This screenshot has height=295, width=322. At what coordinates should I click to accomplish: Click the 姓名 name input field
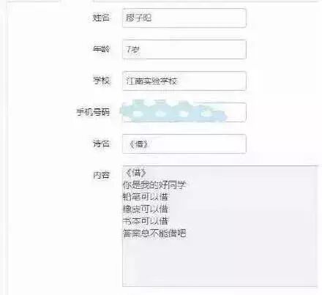point(184,18)
